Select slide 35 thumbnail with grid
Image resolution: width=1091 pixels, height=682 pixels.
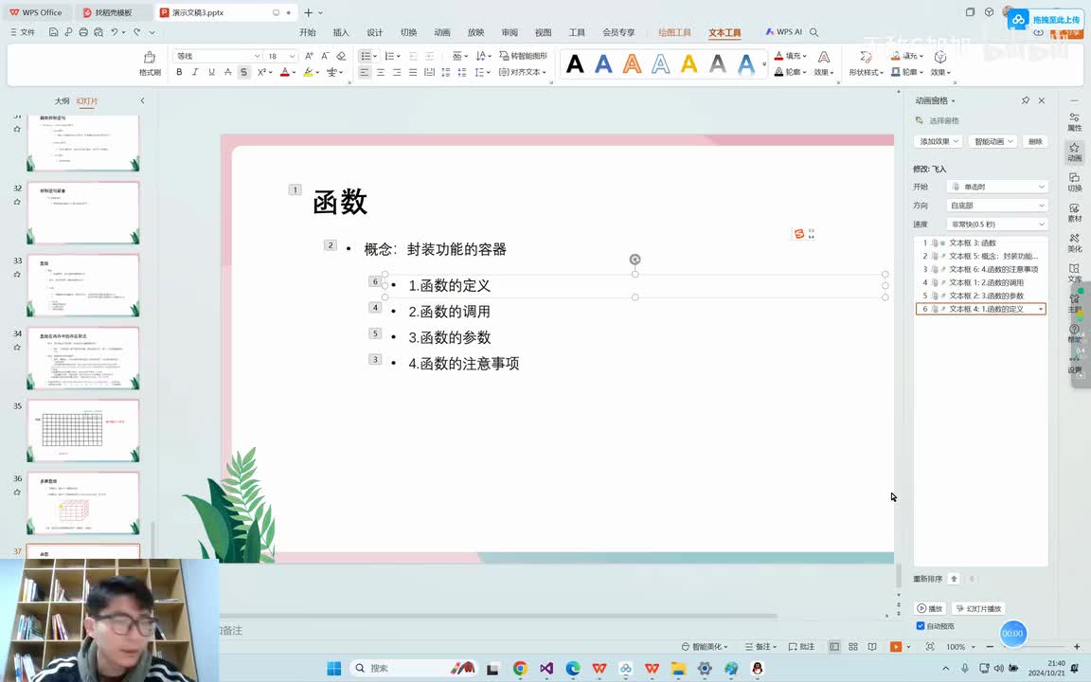[x=82, y=430]
